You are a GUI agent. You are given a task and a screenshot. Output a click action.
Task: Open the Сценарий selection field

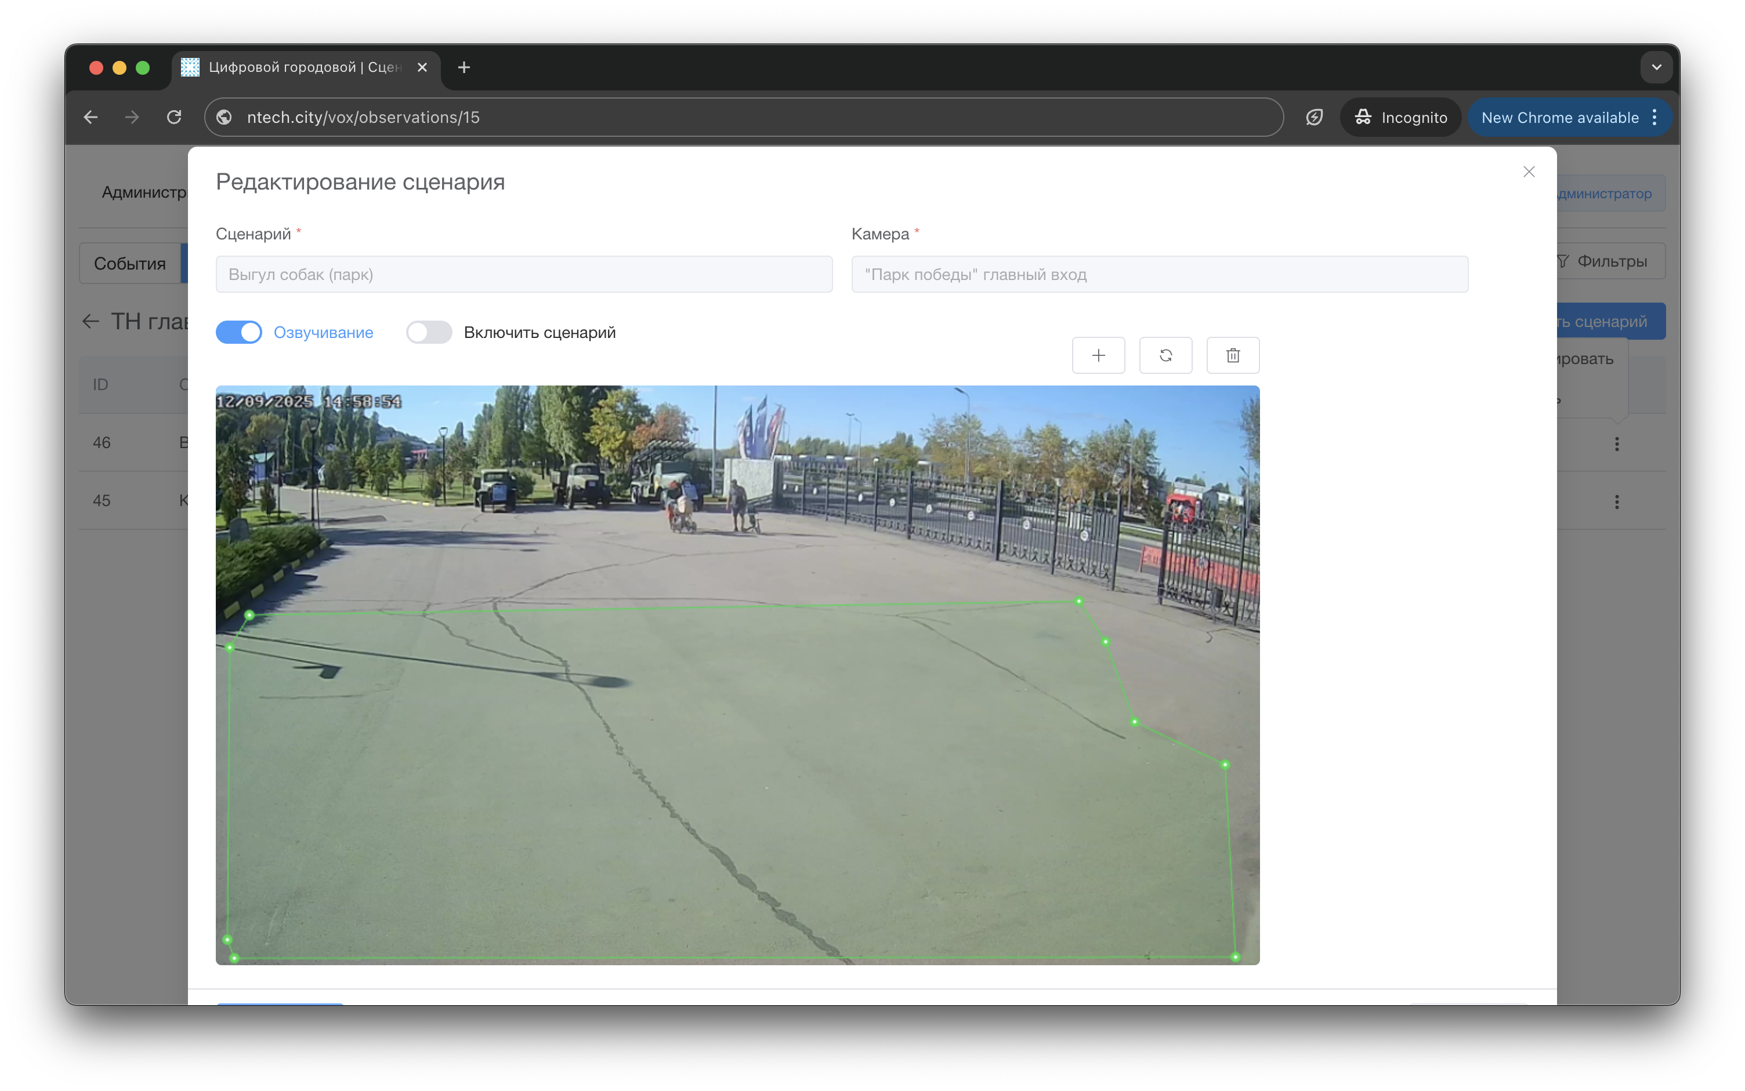point(523,274)
